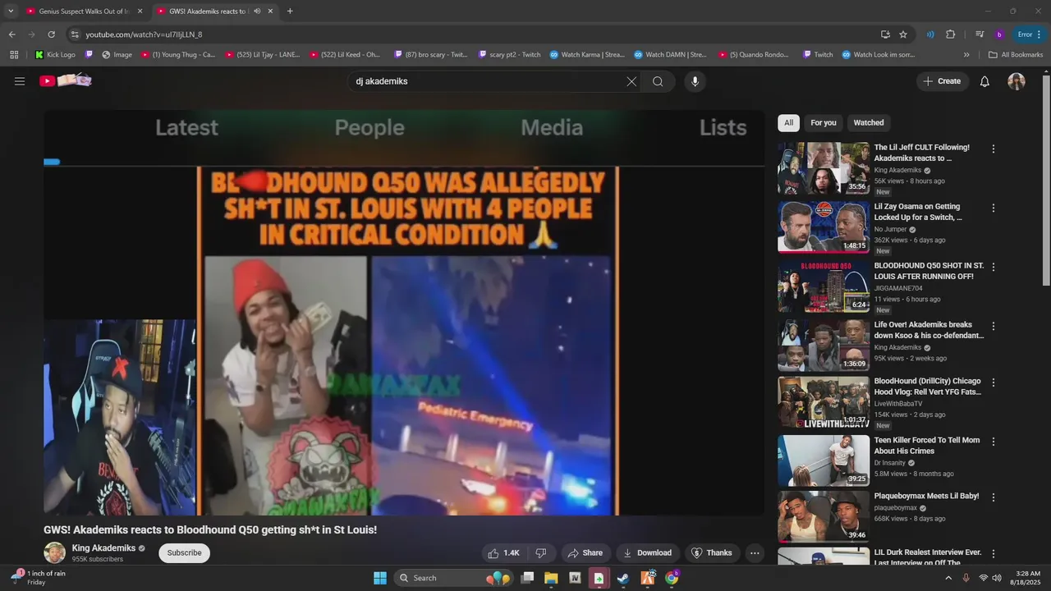Go back in browser history
This screenshot has height=591, width=1051.
(11, 34)
